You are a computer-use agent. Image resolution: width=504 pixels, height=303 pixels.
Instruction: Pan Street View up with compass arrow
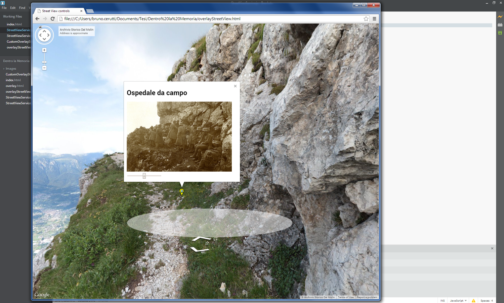pyautogui.click(x=44, y=31)
